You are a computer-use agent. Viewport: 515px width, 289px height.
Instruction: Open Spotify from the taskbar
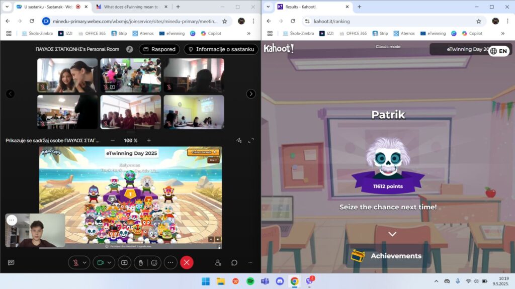point(250,281)
